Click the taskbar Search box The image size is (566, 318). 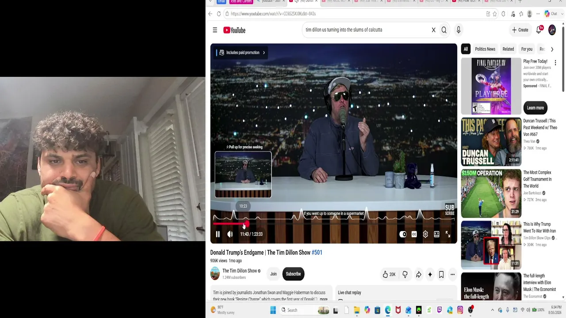point(305,310)
